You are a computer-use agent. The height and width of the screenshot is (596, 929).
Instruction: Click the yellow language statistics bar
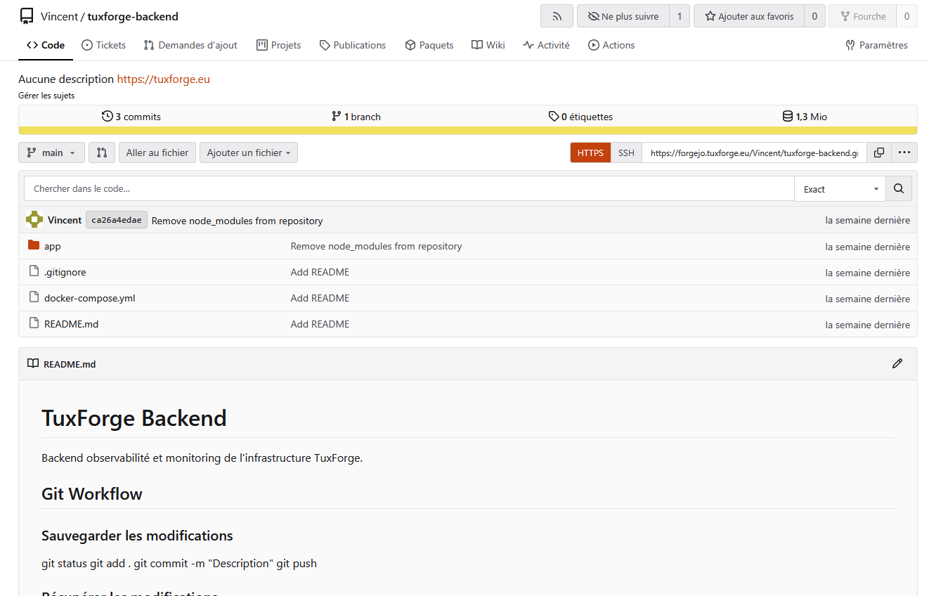tap(468, 130)
